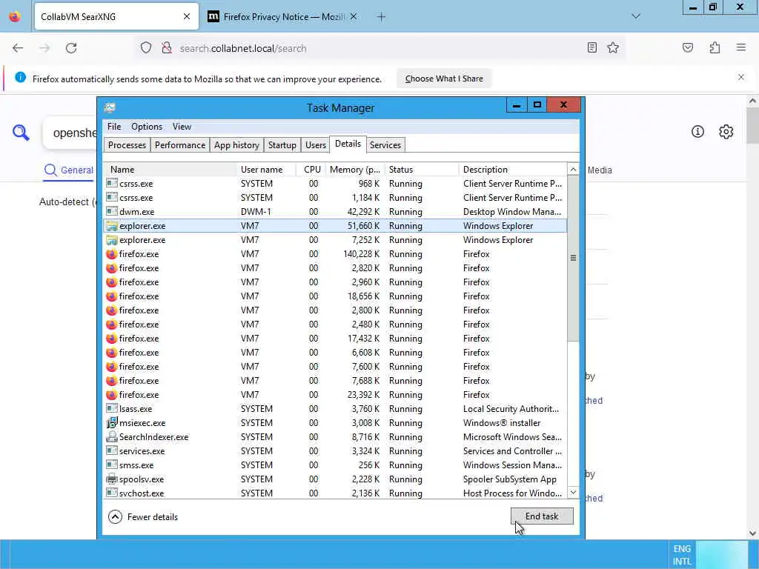Toggle reader view icon in address bar
This screenshot has height=569, width=759.
click(x=591, y=47)
